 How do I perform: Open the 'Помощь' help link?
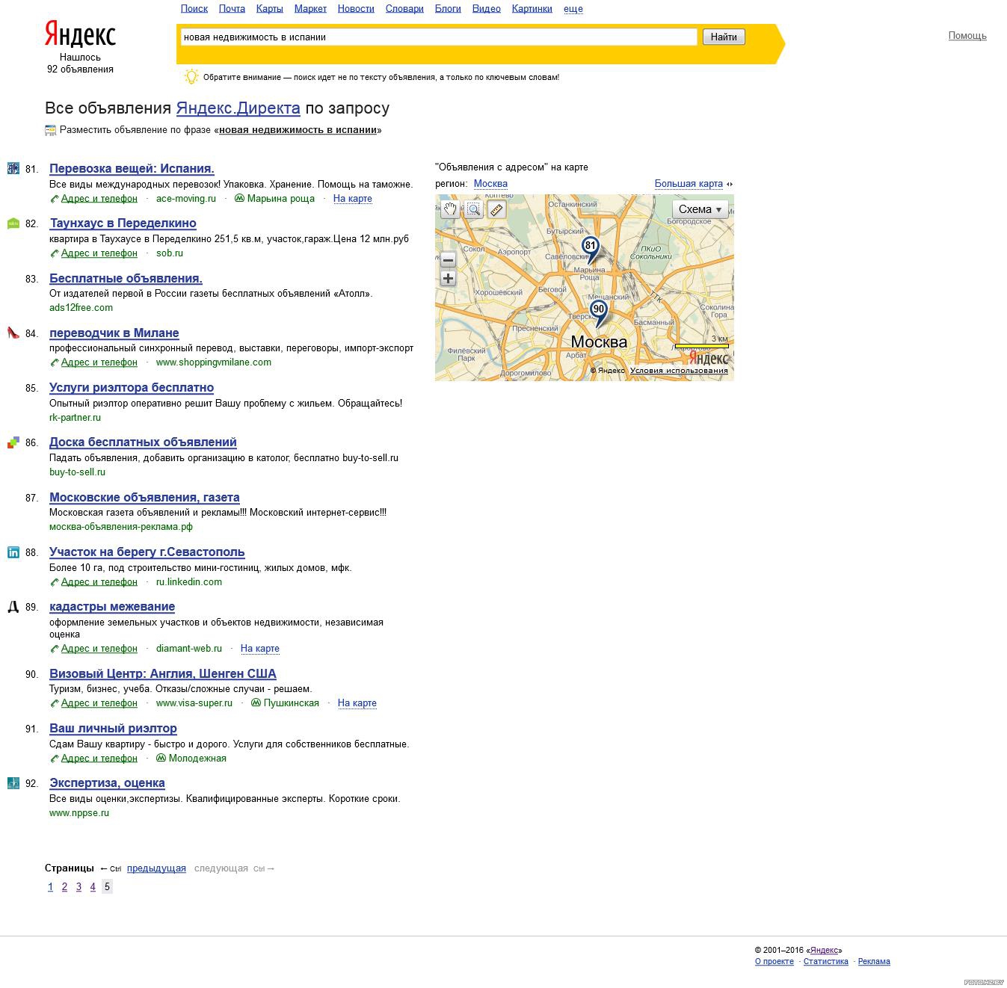click(x=967, y=36)
